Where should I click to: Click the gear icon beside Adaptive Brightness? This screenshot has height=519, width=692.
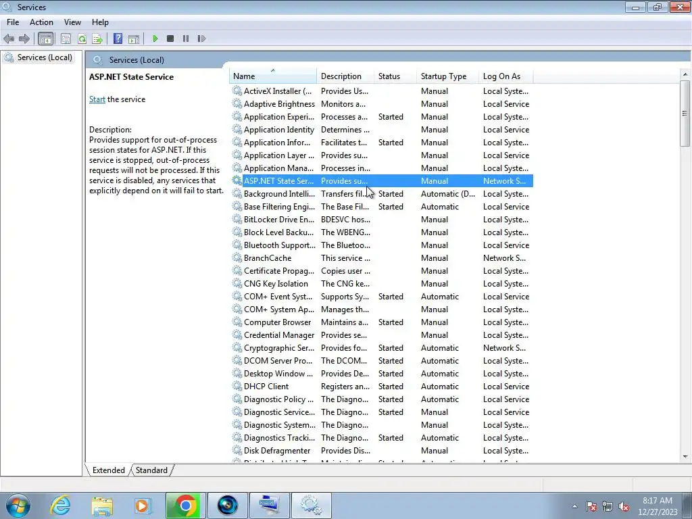click(237, 103)
